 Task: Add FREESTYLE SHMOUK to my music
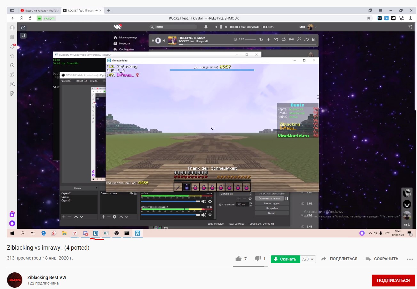pos(268,39)
